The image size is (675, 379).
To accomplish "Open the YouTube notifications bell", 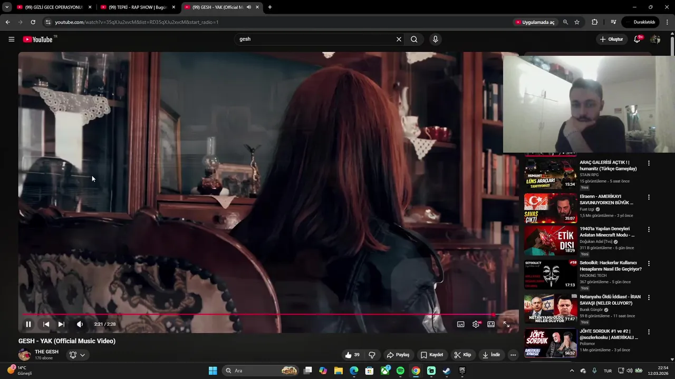I will 637,39.
